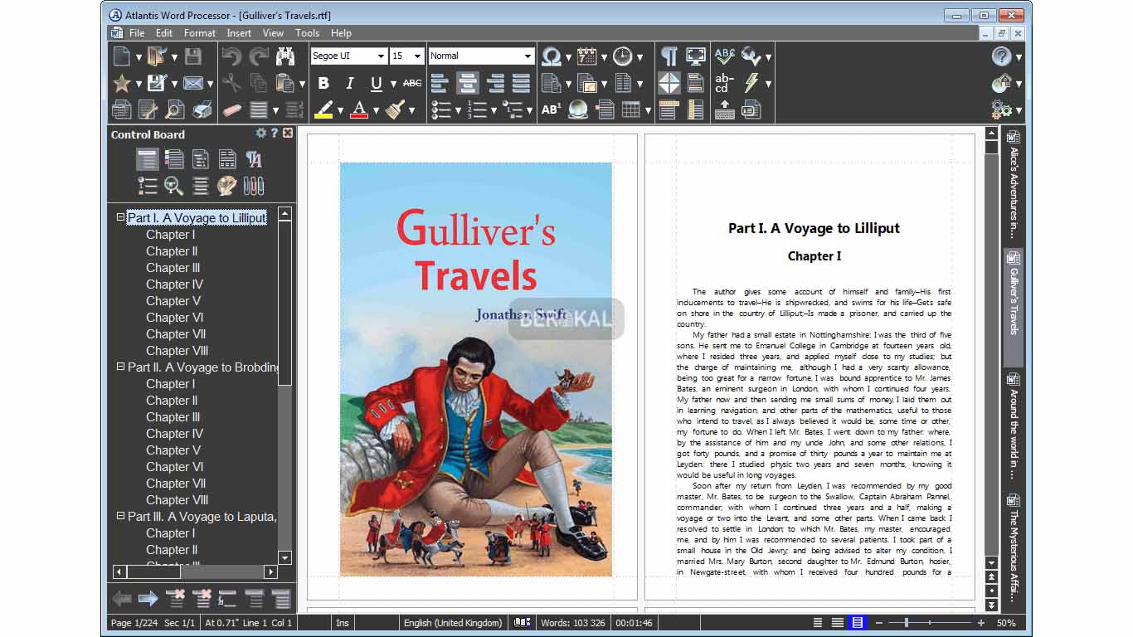Image resolution: width=1133 pixels, height=637 pixels.
Task: Click the printer icon in toolbar
Action: 202,109
